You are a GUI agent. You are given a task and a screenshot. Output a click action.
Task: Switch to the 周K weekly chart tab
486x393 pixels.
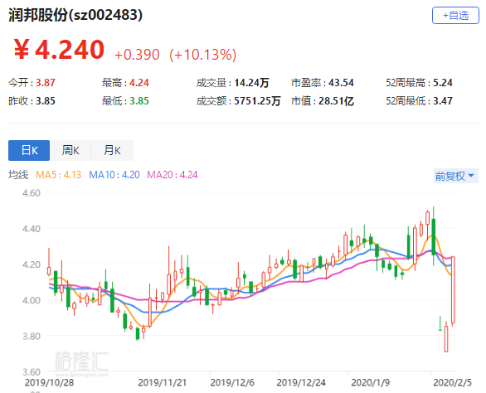click(x=70, y=150)
